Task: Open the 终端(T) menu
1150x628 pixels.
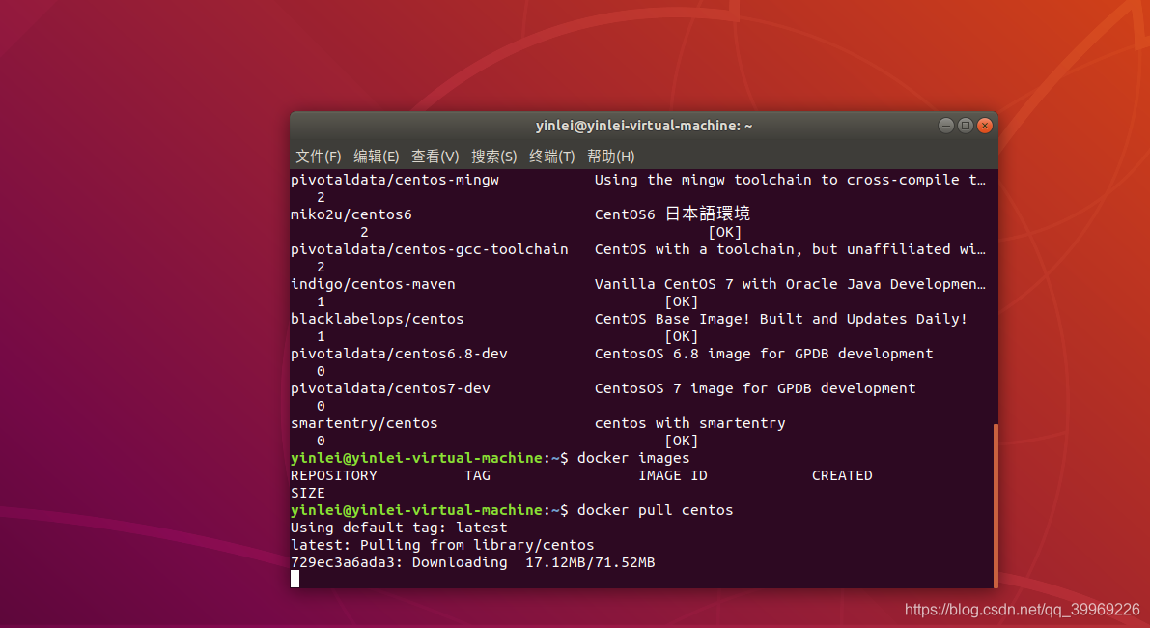Action: pos(552,157)
